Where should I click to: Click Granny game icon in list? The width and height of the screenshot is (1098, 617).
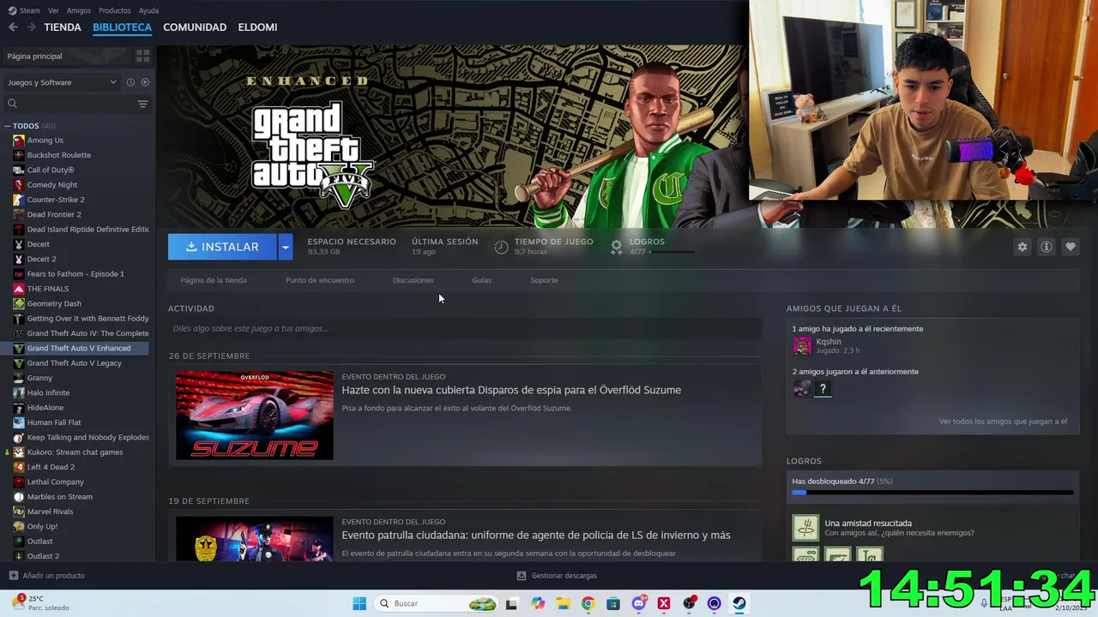(x=19, y=378)
